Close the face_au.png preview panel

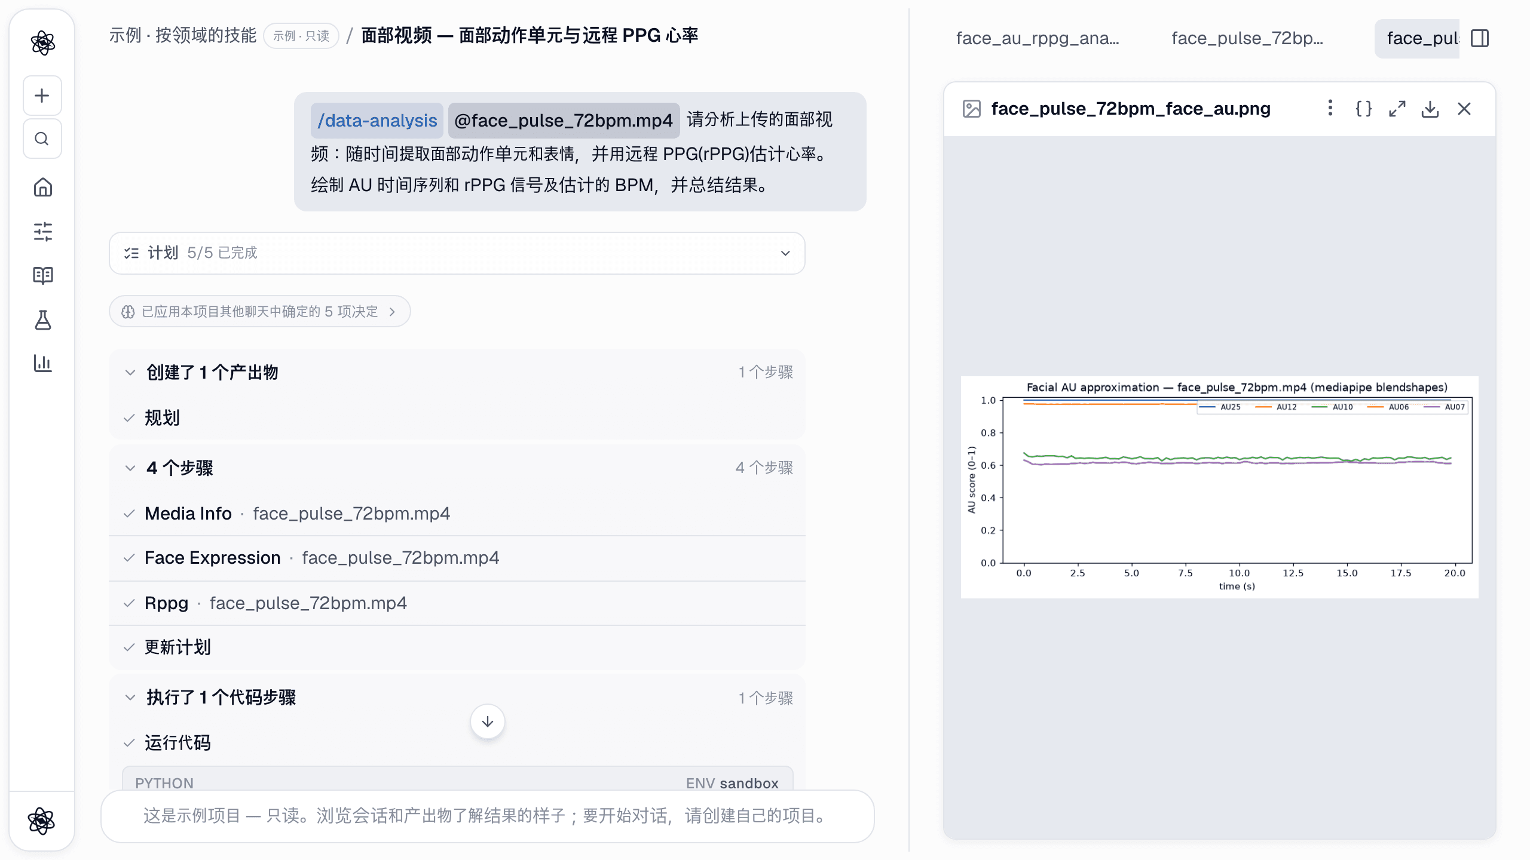coord(1464,109)
